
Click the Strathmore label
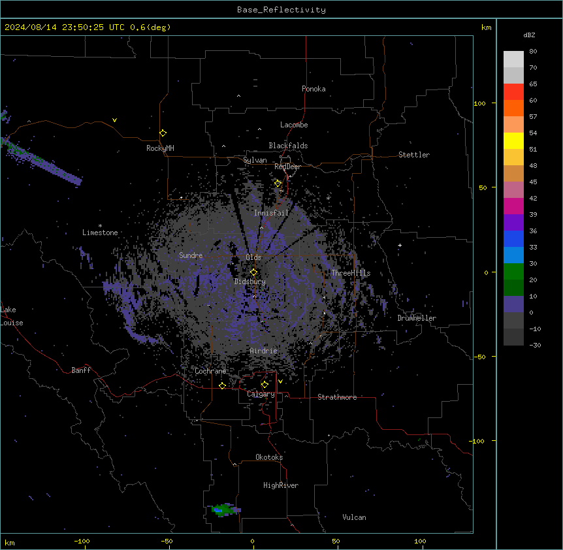point(337,397)
